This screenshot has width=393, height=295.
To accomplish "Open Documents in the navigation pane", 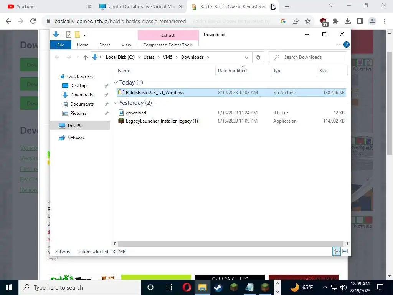I will click(82, 104).
